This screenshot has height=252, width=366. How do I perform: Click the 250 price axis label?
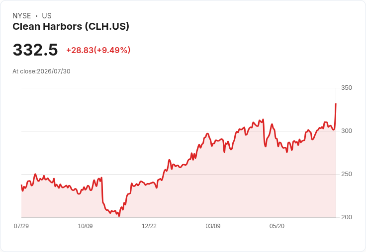coord(347,174)
